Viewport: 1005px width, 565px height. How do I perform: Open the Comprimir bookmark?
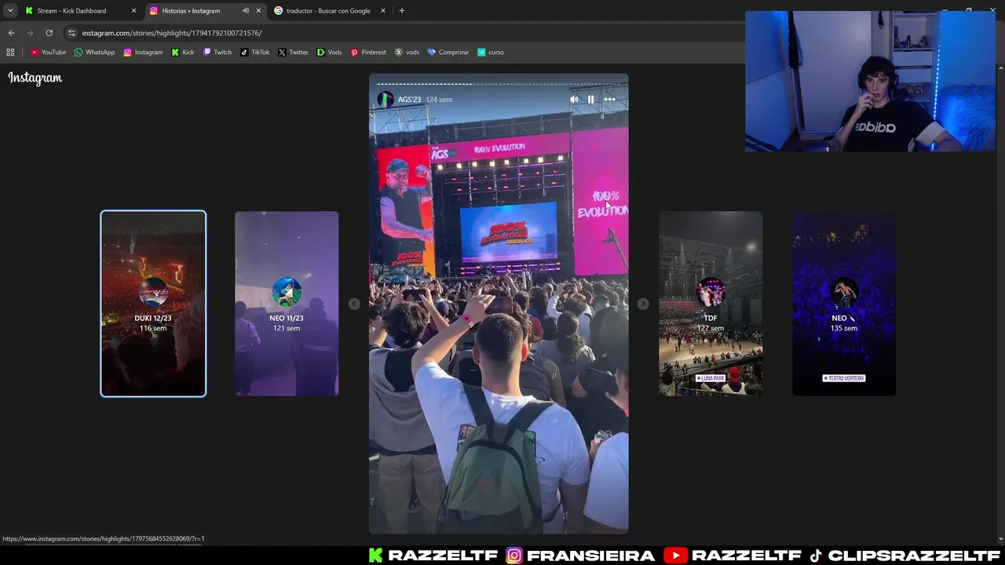tap(448, 53)
